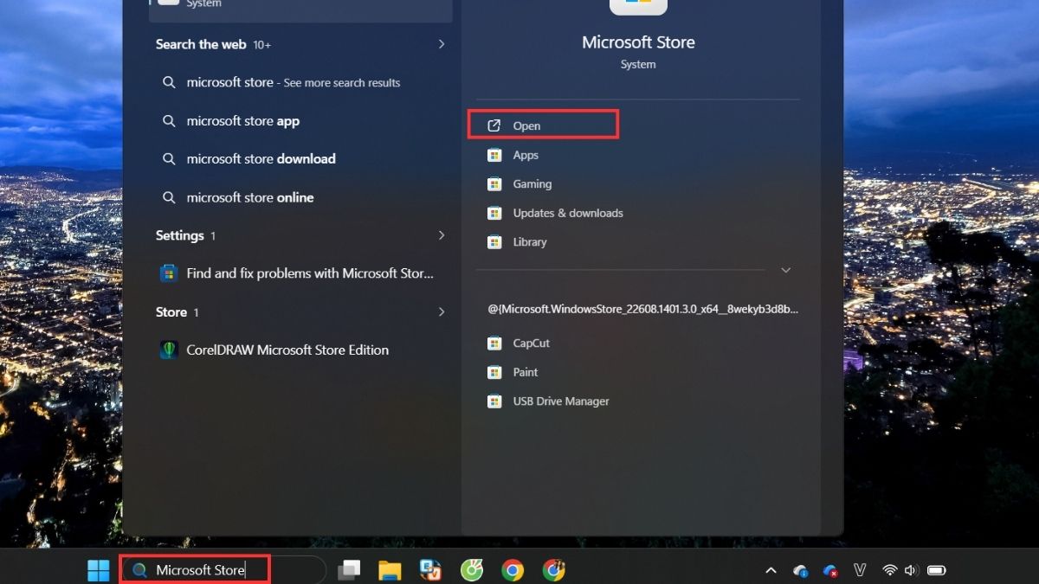Open Updates & downloads in Store
The image size is (1039, 584).
point(568,213)
